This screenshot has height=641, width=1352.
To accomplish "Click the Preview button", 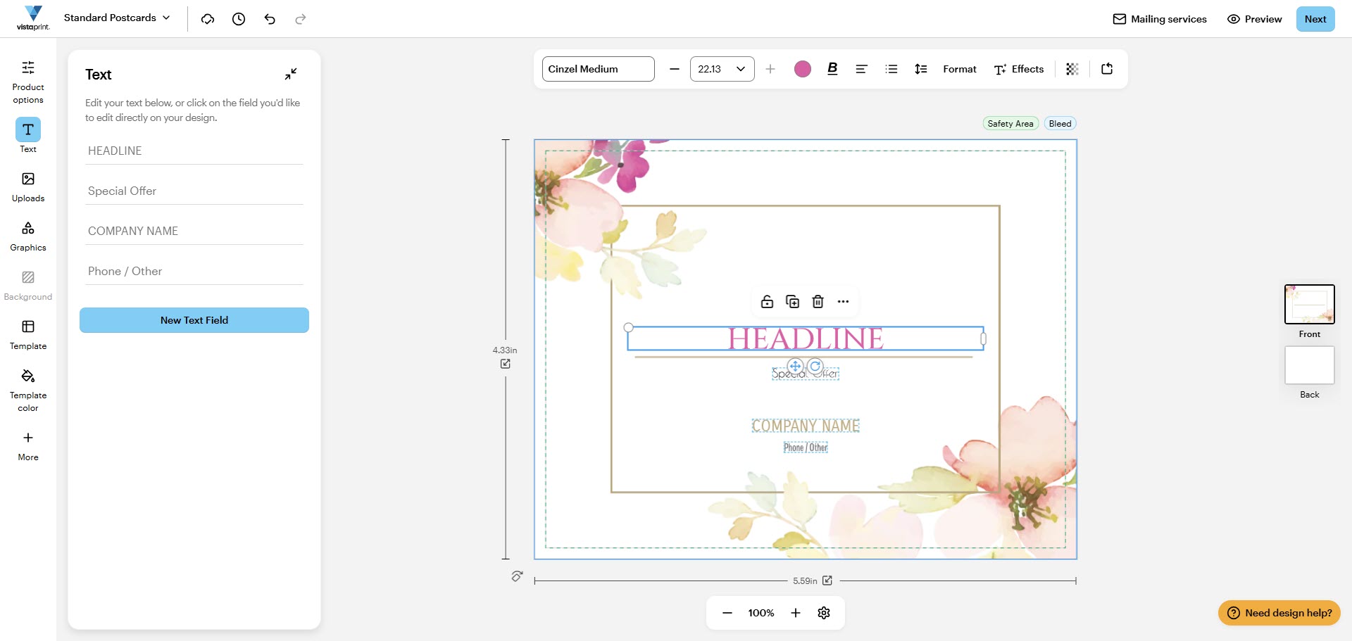I will [1255, 19].
